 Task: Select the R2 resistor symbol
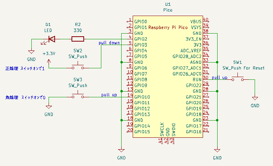pos(78,39)
